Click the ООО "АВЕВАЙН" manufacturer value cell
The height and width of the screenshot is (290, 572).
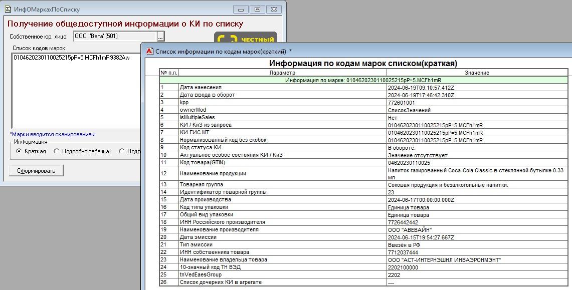pyautogui.click(x=476, y=229)
